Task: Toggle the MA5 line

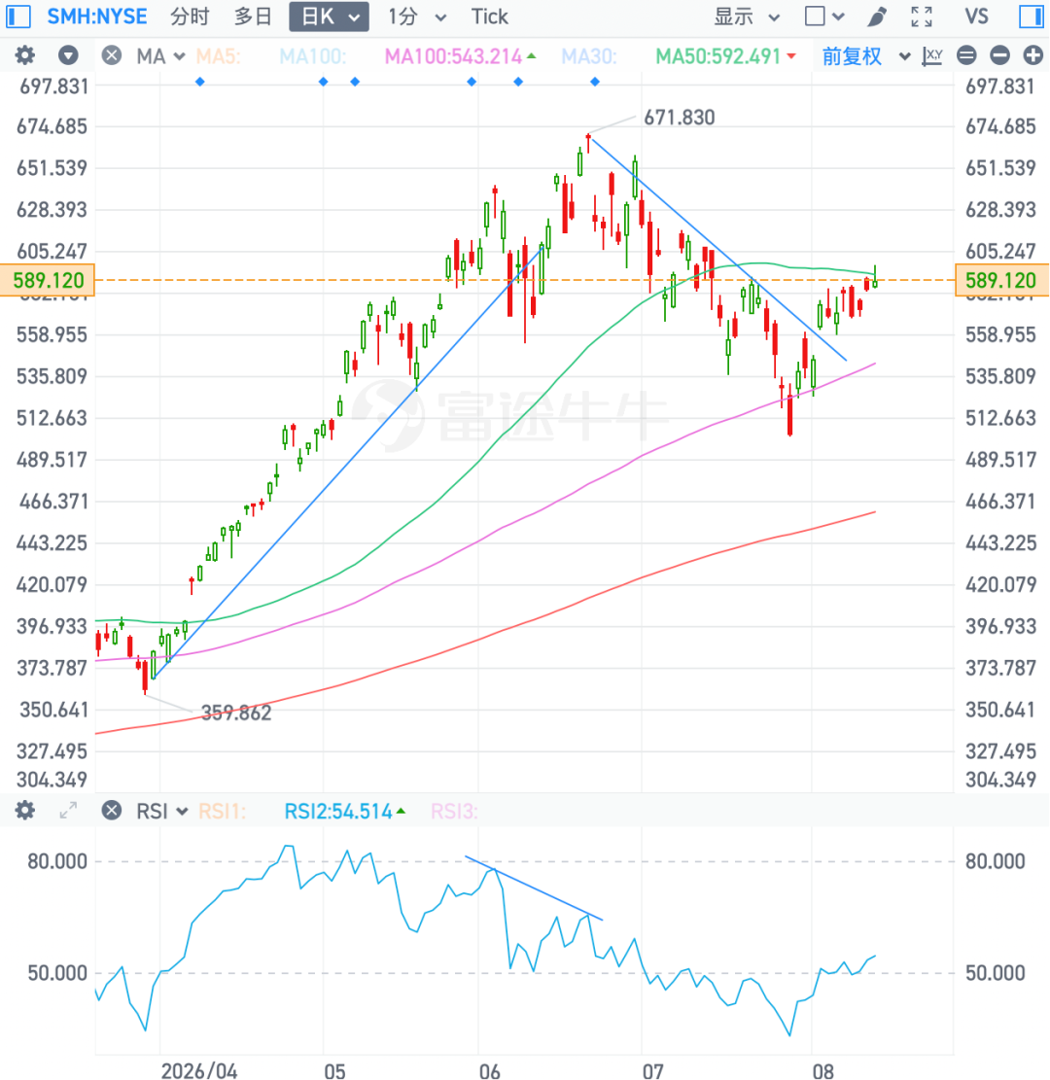Action: [x=219, y=56]
